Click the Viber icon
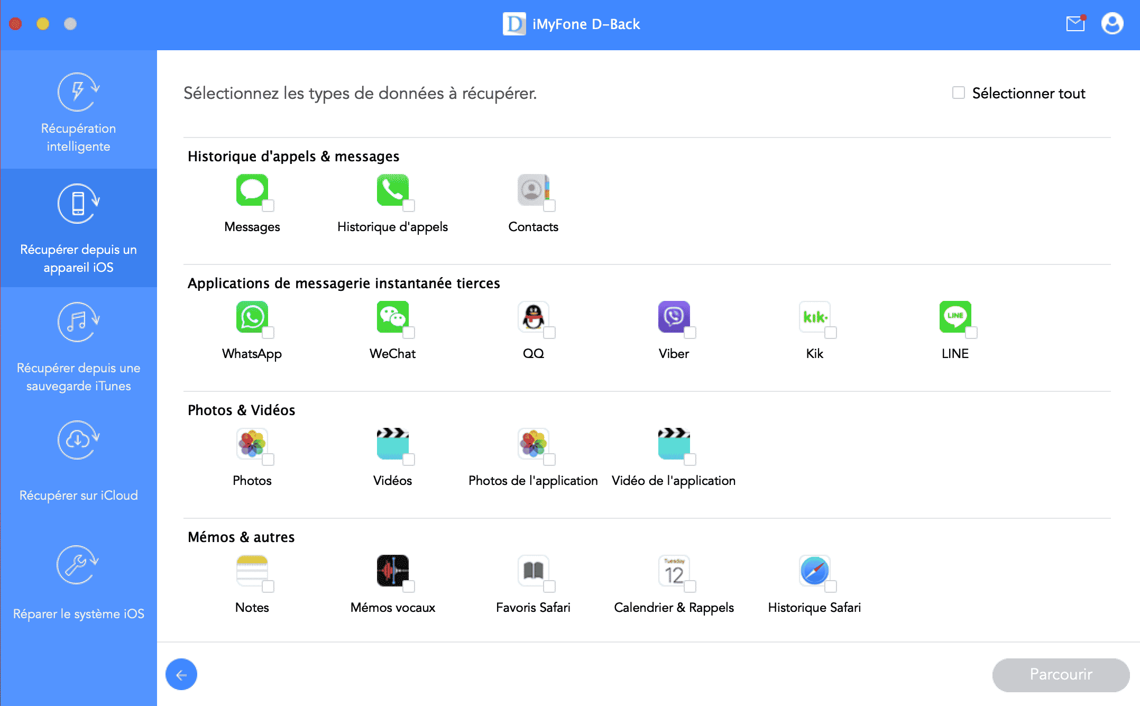 (x=674, y=317)
